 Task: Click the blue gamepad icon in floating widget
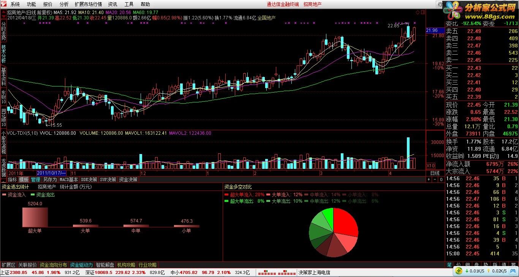pyautogui.click(x=513, y=271)
